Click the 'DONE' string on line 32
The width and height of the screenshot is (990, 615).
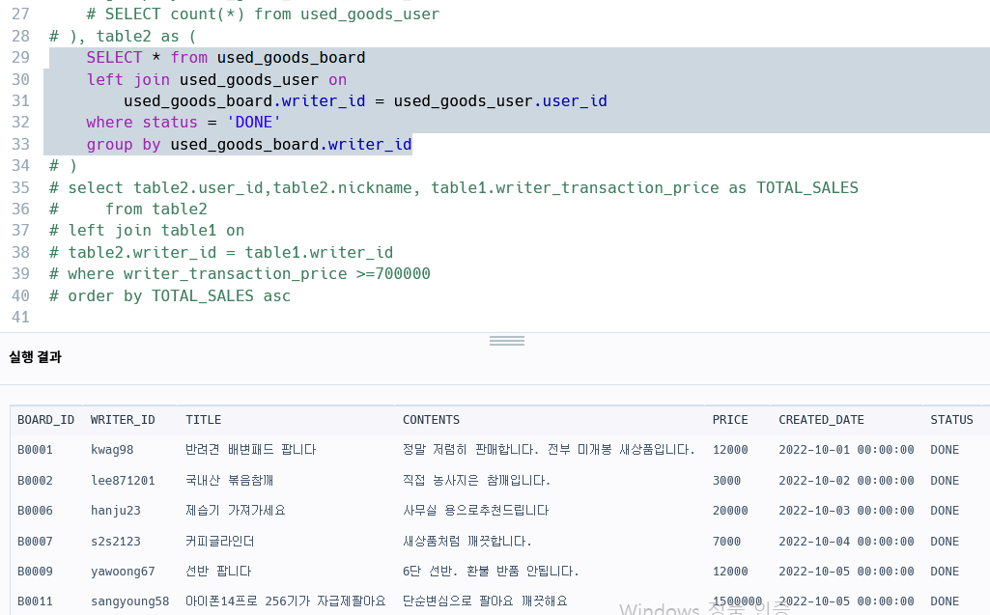[254, 122]
